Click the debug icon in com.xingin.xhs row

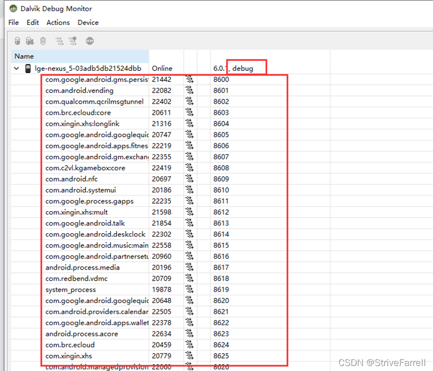pos(189,356)
